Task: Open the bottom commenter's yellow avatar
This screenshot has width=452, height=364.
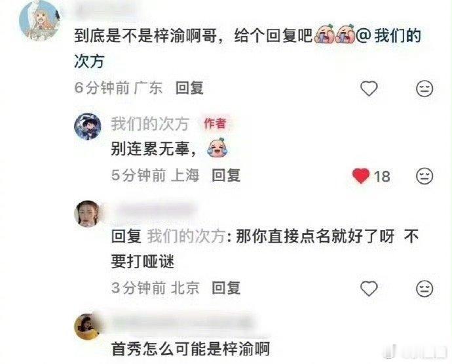Action: pos(88,327)
